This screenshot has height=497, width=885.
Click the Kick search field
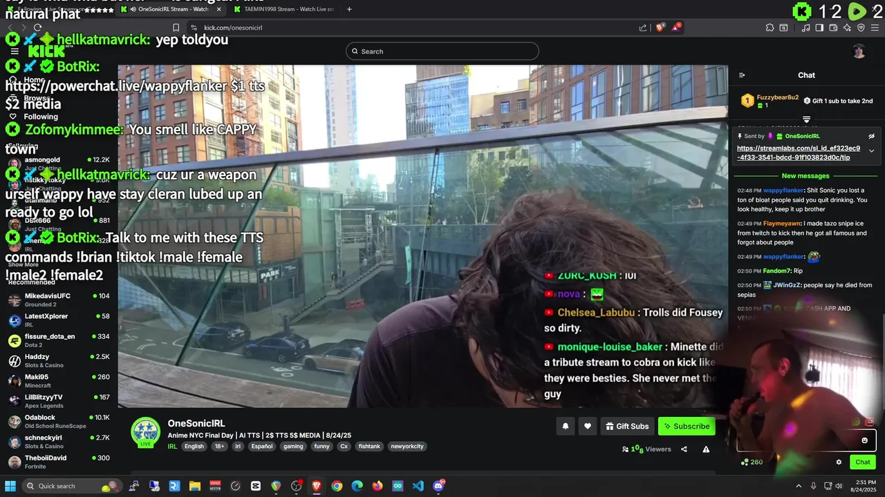(x=442, y=51)
